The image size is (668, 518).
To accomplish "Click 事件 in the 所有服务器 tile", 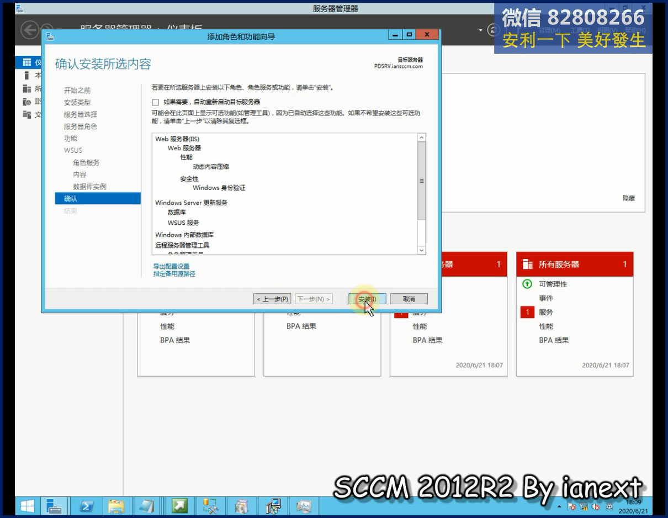I will pyautogui.click(x=546, y=298).
